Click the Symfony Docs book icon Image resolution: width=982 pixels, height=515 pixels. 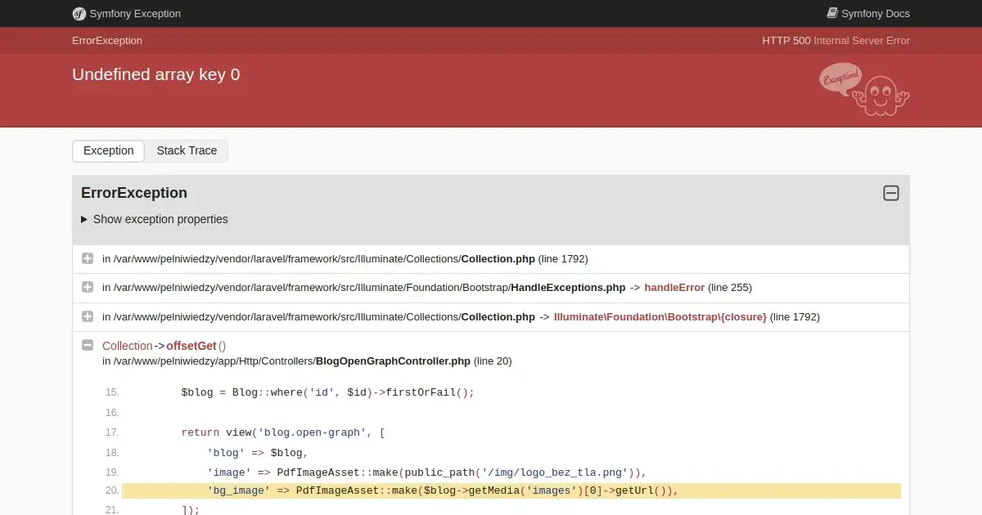pyautogui.click(x=832, y=13)
